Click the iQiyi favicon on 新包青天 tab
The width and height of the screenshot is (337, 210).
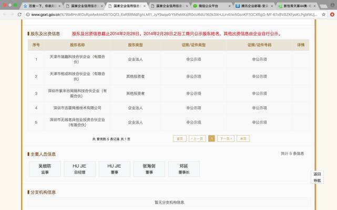tap(280, 6)
